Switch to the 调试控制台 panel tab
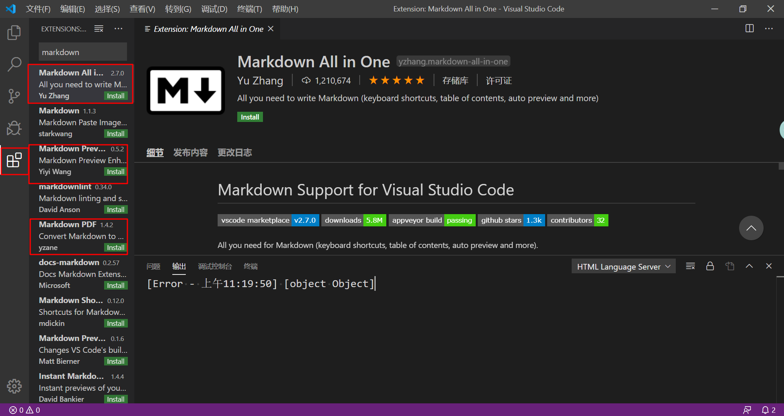 point(215,266)
